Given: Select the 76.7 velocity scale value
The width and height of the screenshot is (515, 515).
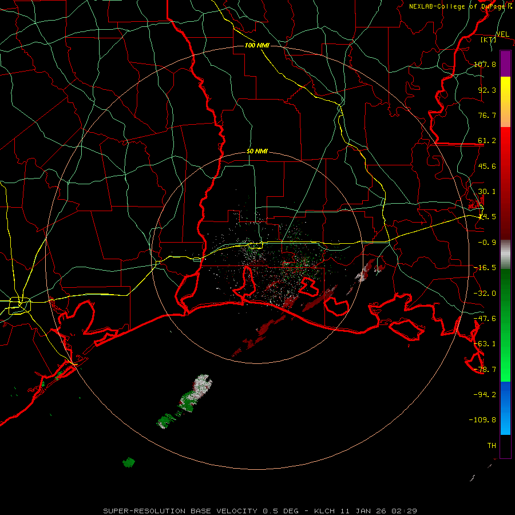Looking at the screenshot, I should point(487,115).
